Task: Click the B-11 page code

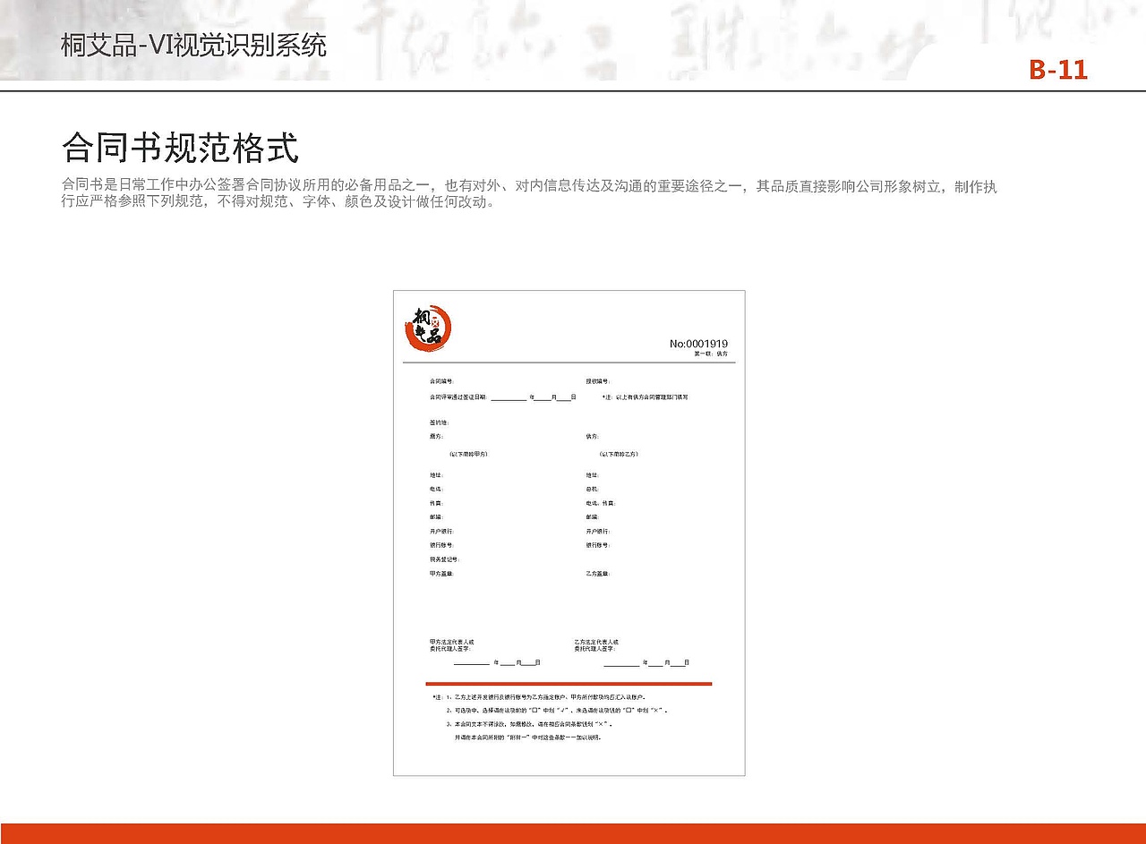Action: pyautogui.click(x=1058, y=70)
